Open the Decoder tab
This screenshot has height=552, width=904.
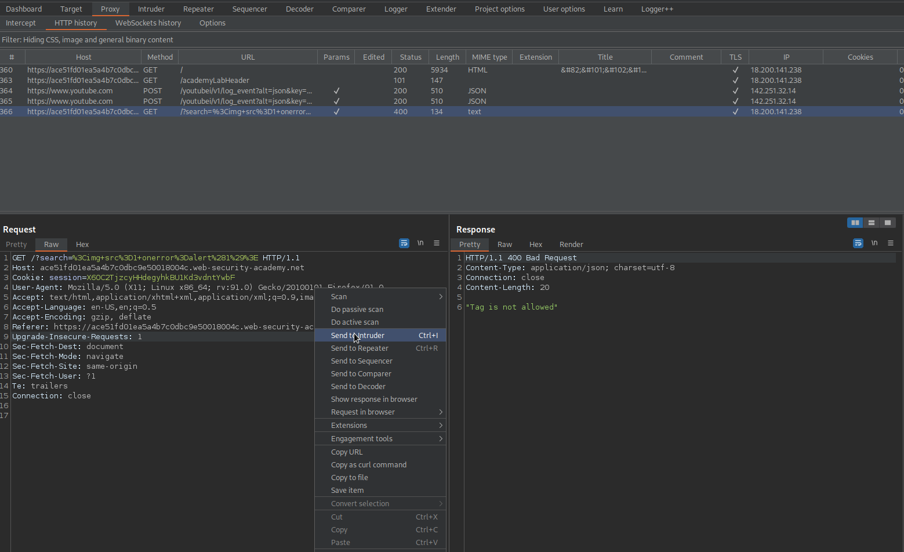click(x=300, y=9)
